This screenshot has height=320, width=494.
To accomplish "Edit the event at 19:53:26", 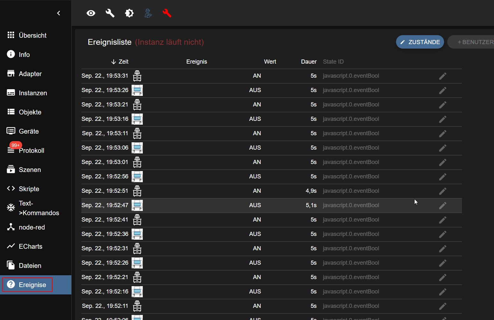I will coord(443,90).
